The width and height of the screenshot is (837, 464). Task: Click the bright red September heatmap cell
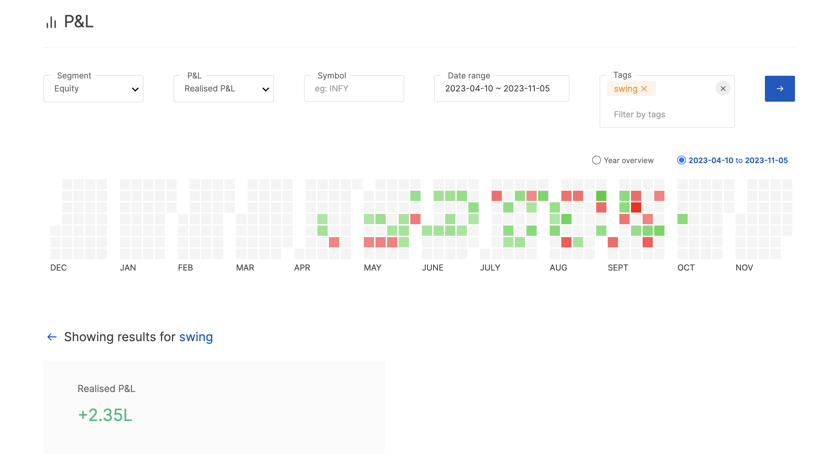pyautogui.click(x=636, y=207)
